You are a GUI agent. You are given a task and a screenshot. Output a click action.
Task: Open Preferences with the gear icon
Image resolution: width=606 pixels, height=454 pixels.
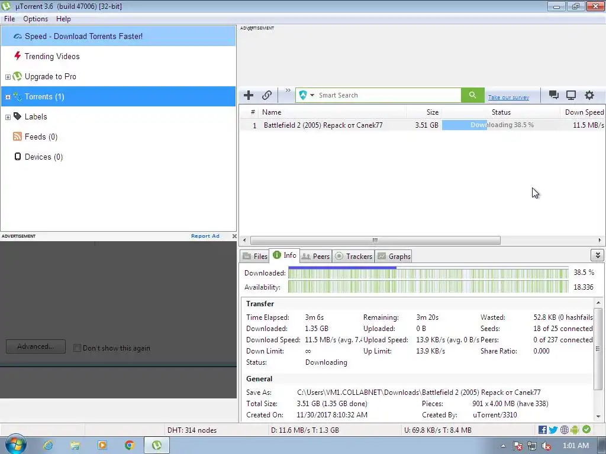589,95
